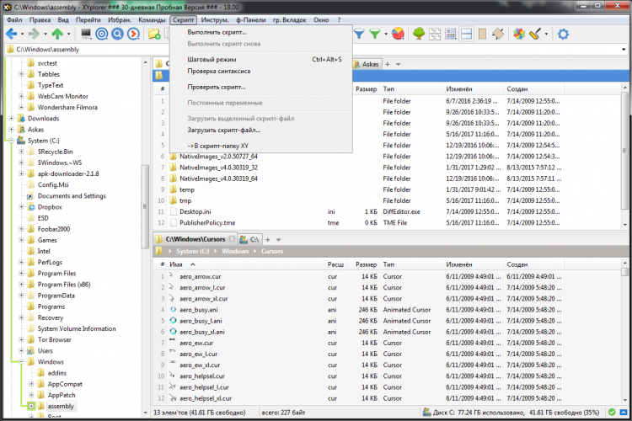Image resolution: width=632 pixels, height=421 pixels.
Task: Open the Инструм. menu
Action: [x=215, y=19]
